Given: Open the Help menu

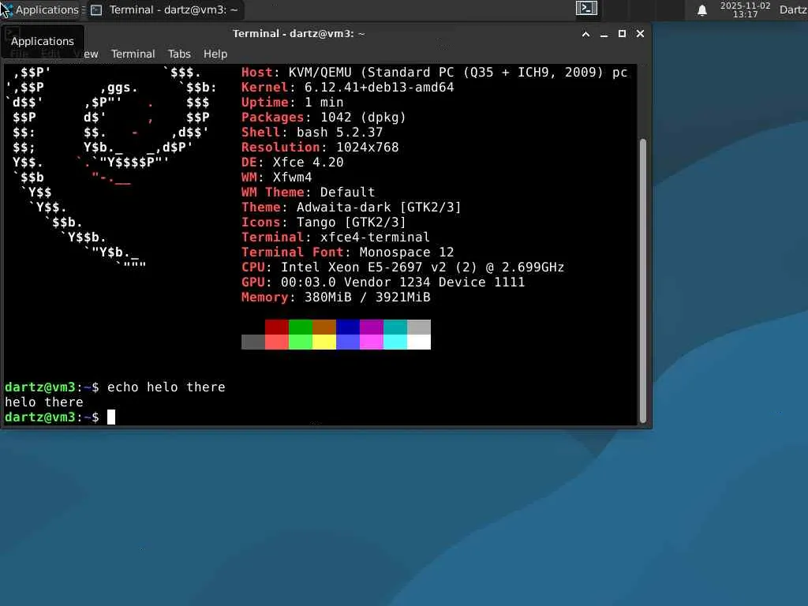Looking at the screenshot, I should click(215, 54).
